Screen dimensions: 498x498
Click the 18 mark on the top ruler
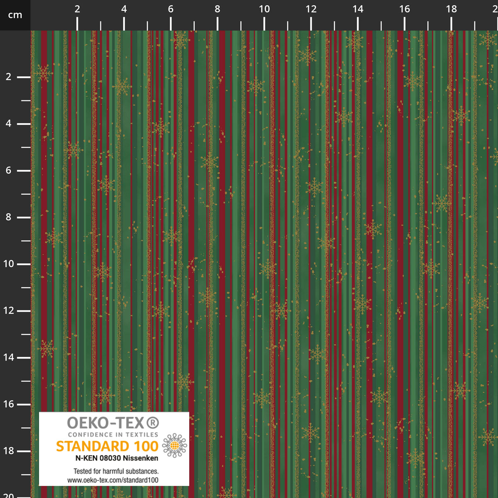(x=451, y=9)
